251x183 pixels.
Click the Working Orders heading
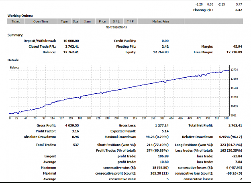[x=20, y=16]
